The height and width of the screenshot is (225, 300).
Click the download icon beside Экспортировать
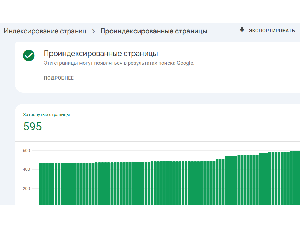tap(242, 31)
